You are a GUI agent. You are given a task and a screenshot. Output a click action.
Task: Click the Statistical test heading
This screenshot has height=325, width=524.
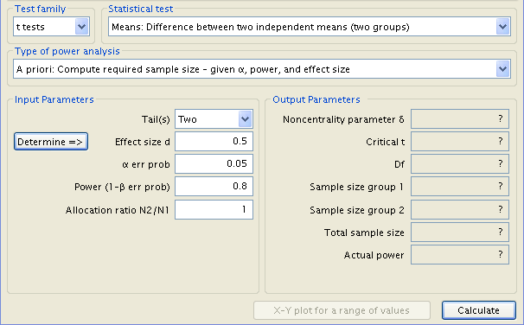coord(141,9)
